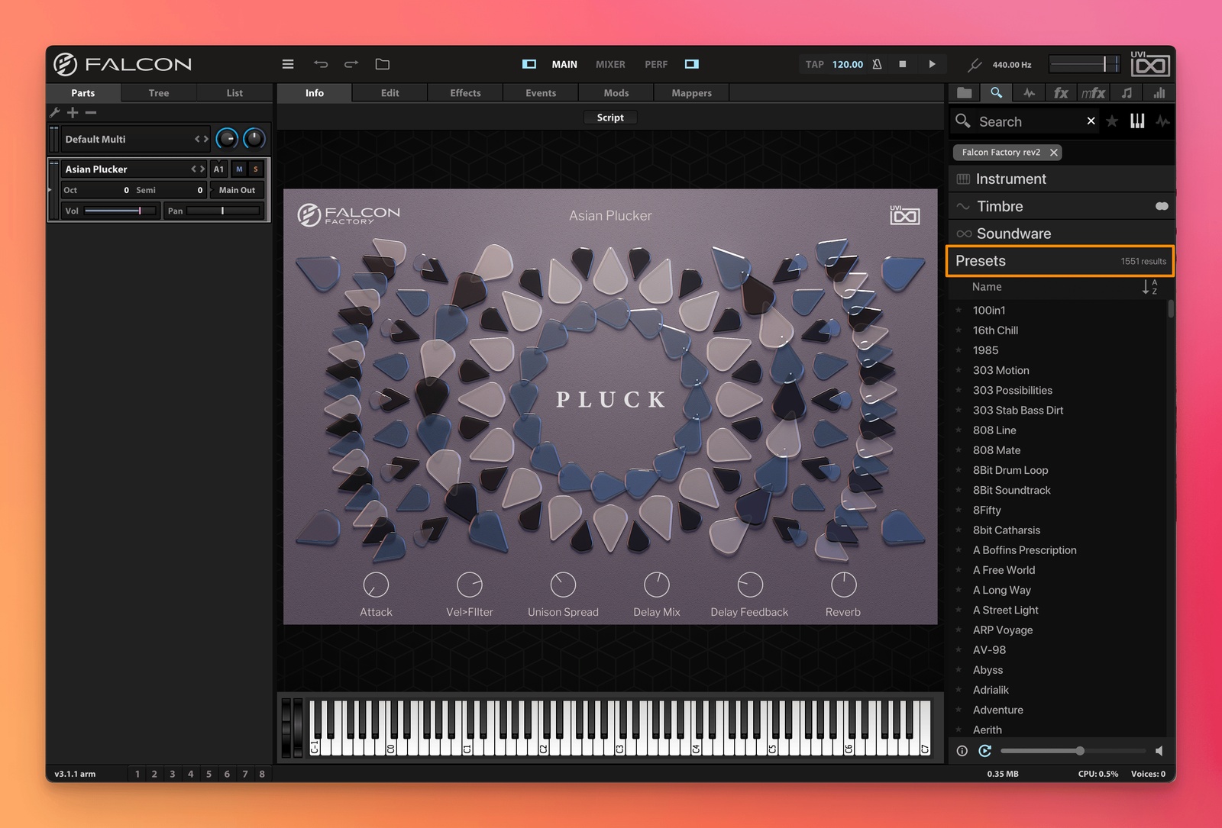Mute the Asian Plucker part
This screenshot has width=1222, height=828.
coord(239,169)
